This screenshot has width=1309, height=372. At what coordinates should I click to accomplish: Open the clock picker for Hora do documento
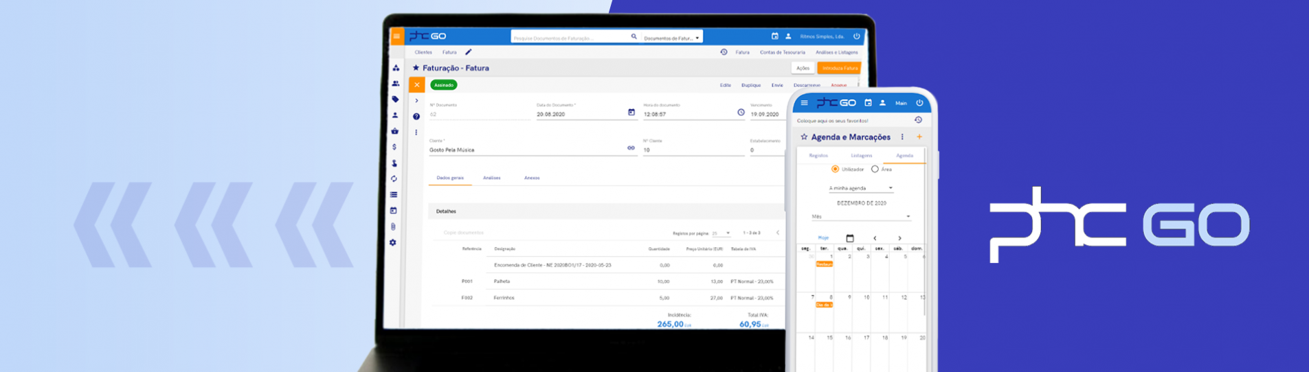(x=741, y=113)
